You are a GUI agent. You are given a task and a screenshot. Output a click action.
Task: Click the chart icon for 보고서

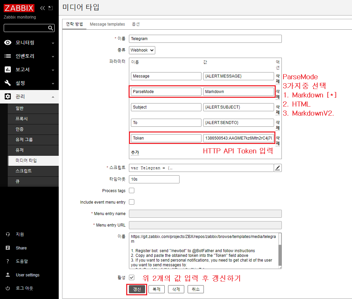(8, 69)
